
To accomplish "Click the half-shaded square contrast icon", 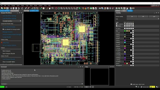I will [127, 8].
